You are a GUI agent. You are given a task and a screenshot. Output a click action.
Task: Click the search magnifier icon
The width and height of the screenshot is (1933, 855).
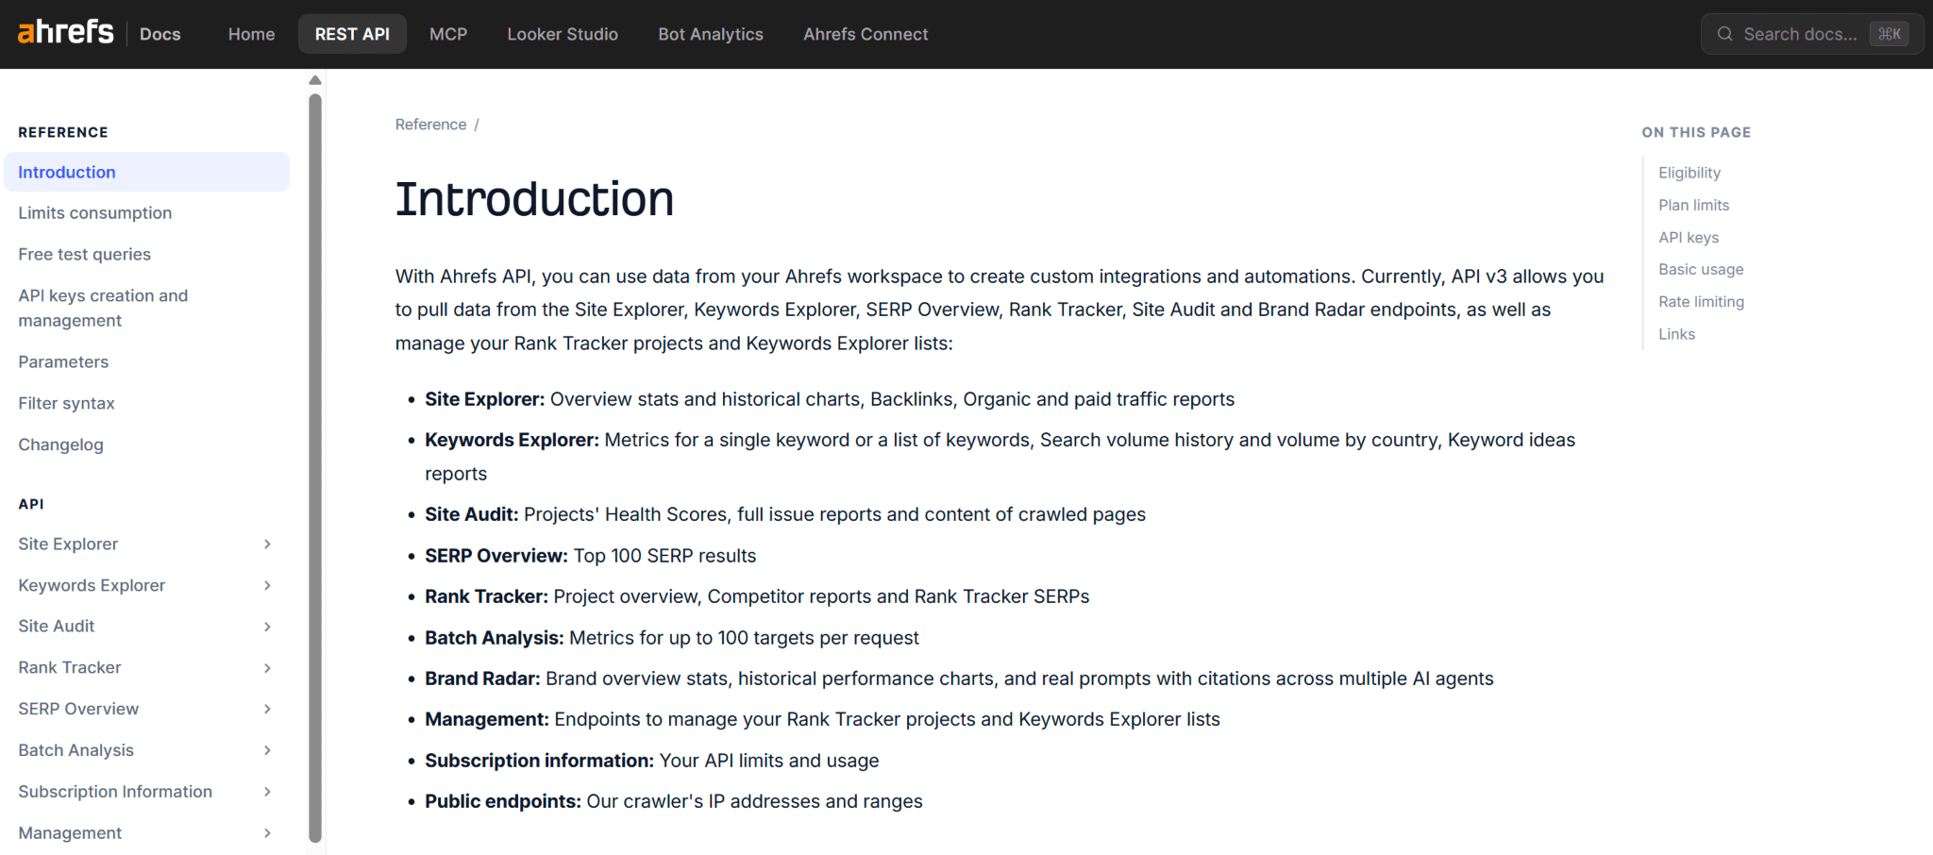(1724, 34)
